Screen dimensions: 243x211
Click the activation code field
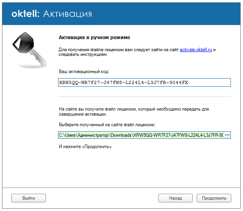pos(144,82)
